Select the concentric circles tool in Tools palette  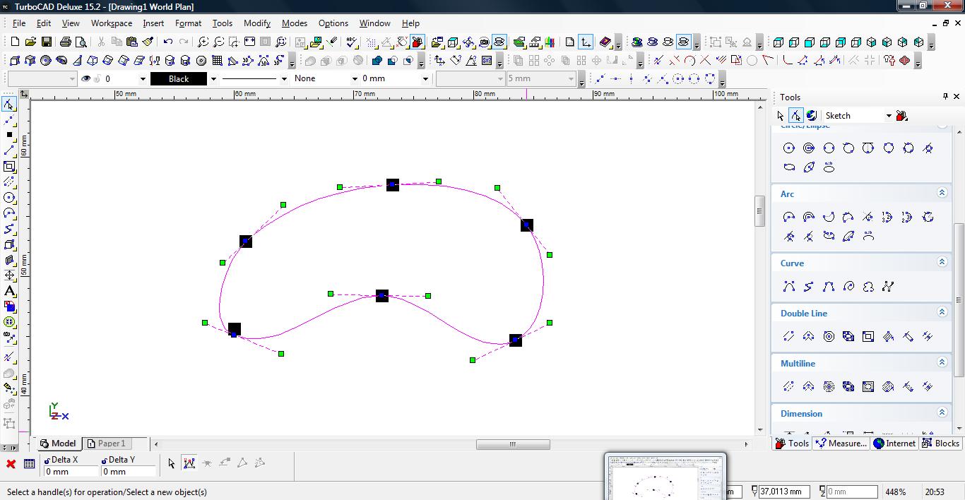pyautogui.click(x=809, y=148)
